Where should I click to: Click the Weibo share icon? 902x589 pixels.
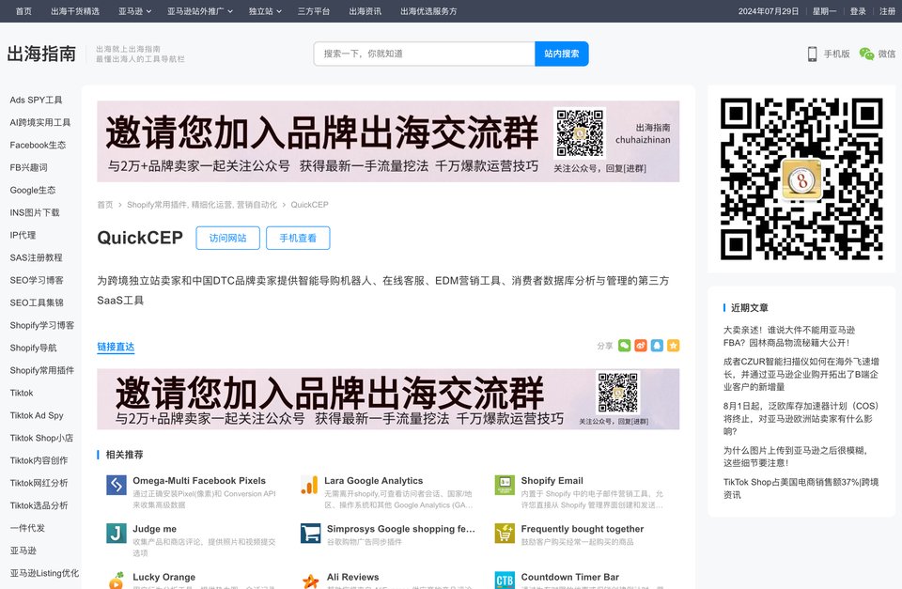[x=640, y=346]
